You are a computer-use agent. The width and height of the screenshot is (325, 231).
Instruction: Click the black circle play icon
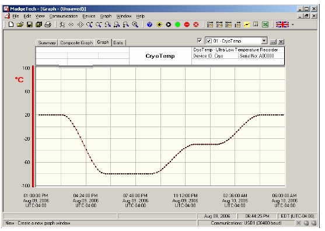pos(169,24)
